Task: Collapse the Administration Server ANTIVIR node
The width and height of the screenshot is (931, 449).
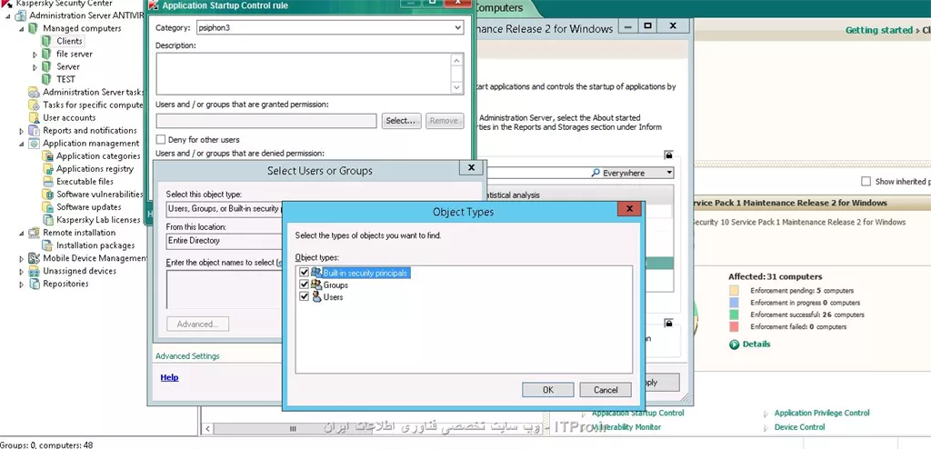Action: pos(8,15)
